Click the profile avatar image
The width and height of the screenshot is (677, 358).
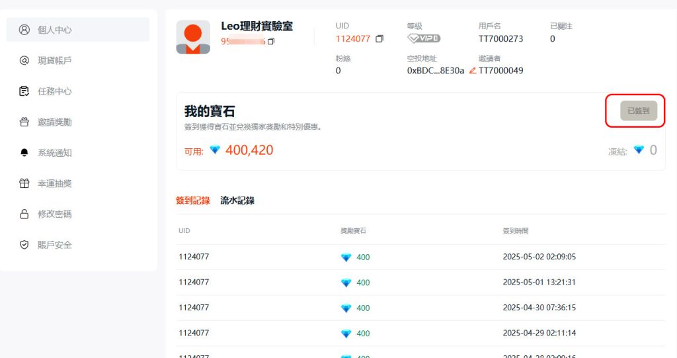click(x=193, y=37)
